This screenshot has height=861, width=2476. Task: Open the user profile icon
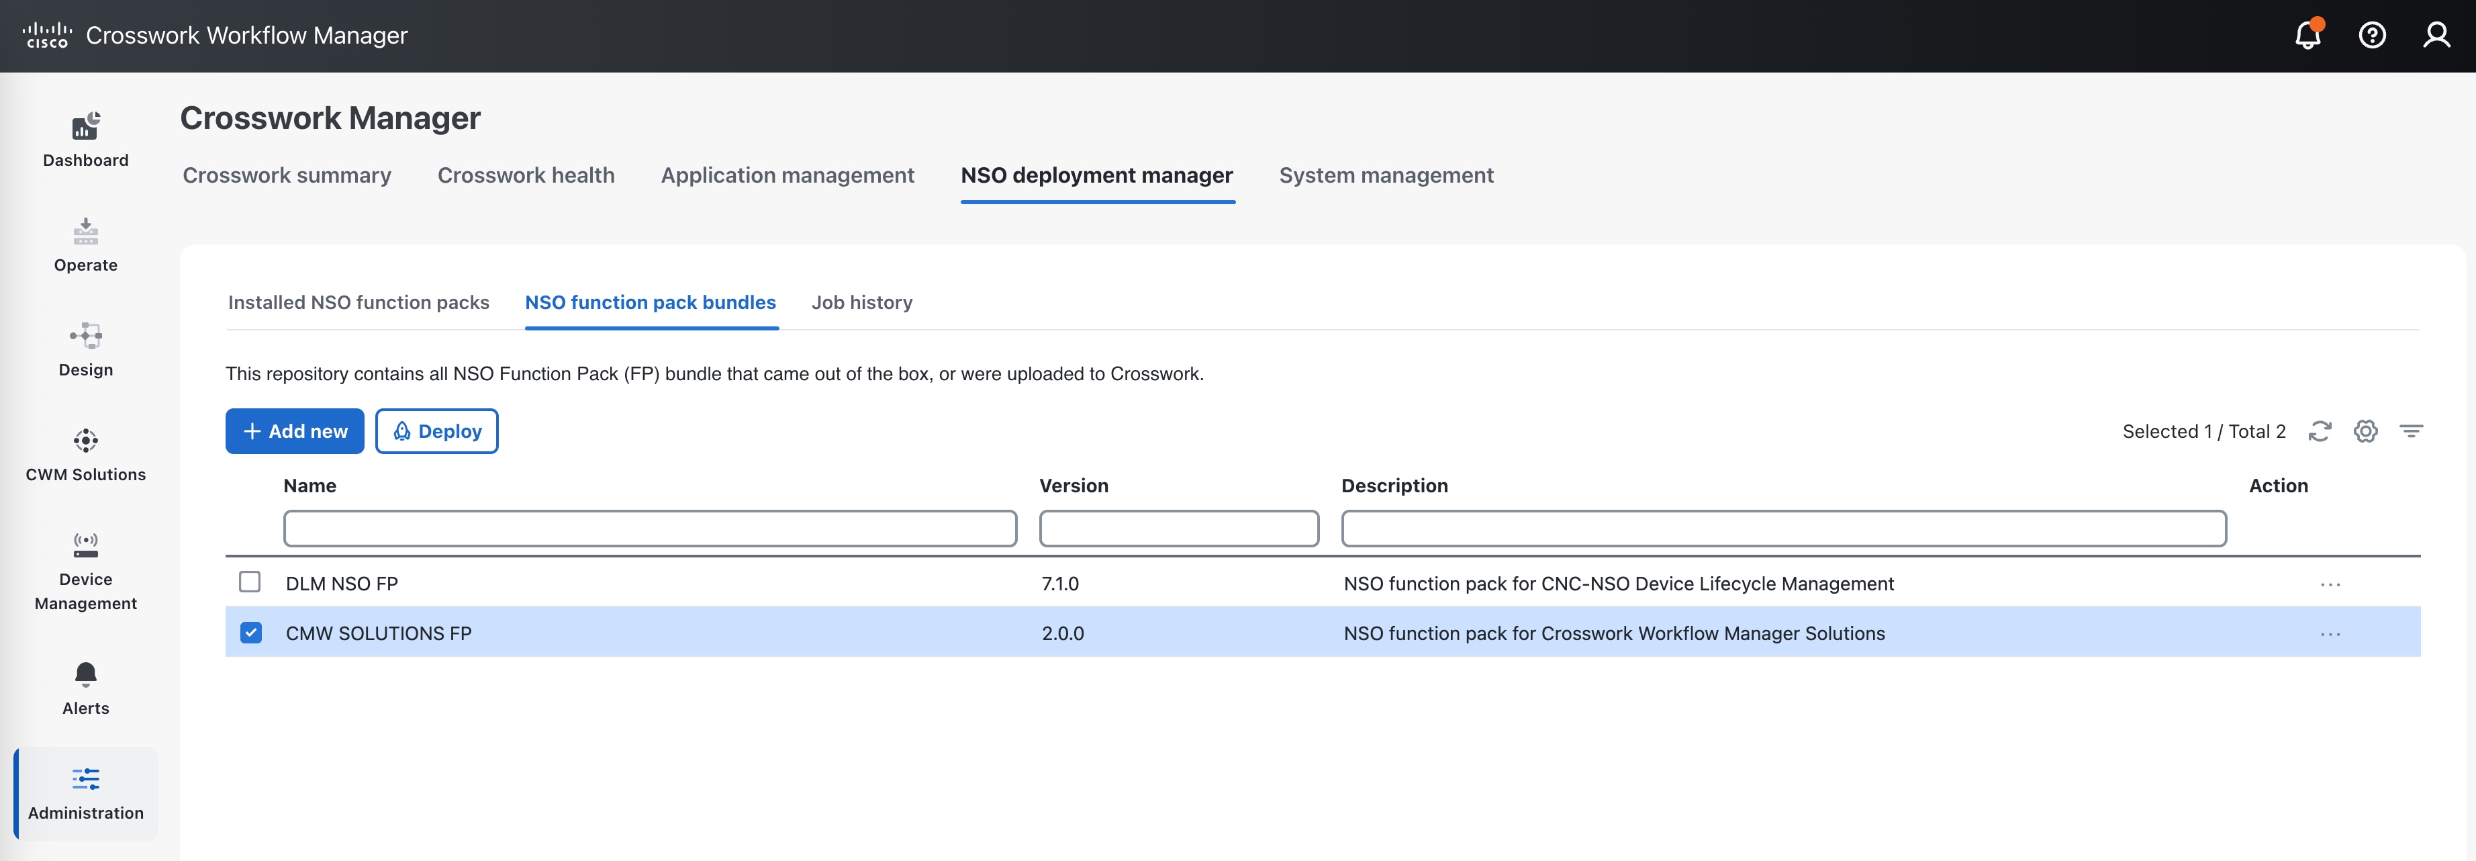point(2436,36)
